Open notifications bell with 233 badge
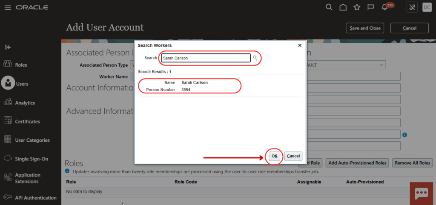This screenshot has height=205, width=436. coord(387,7)
